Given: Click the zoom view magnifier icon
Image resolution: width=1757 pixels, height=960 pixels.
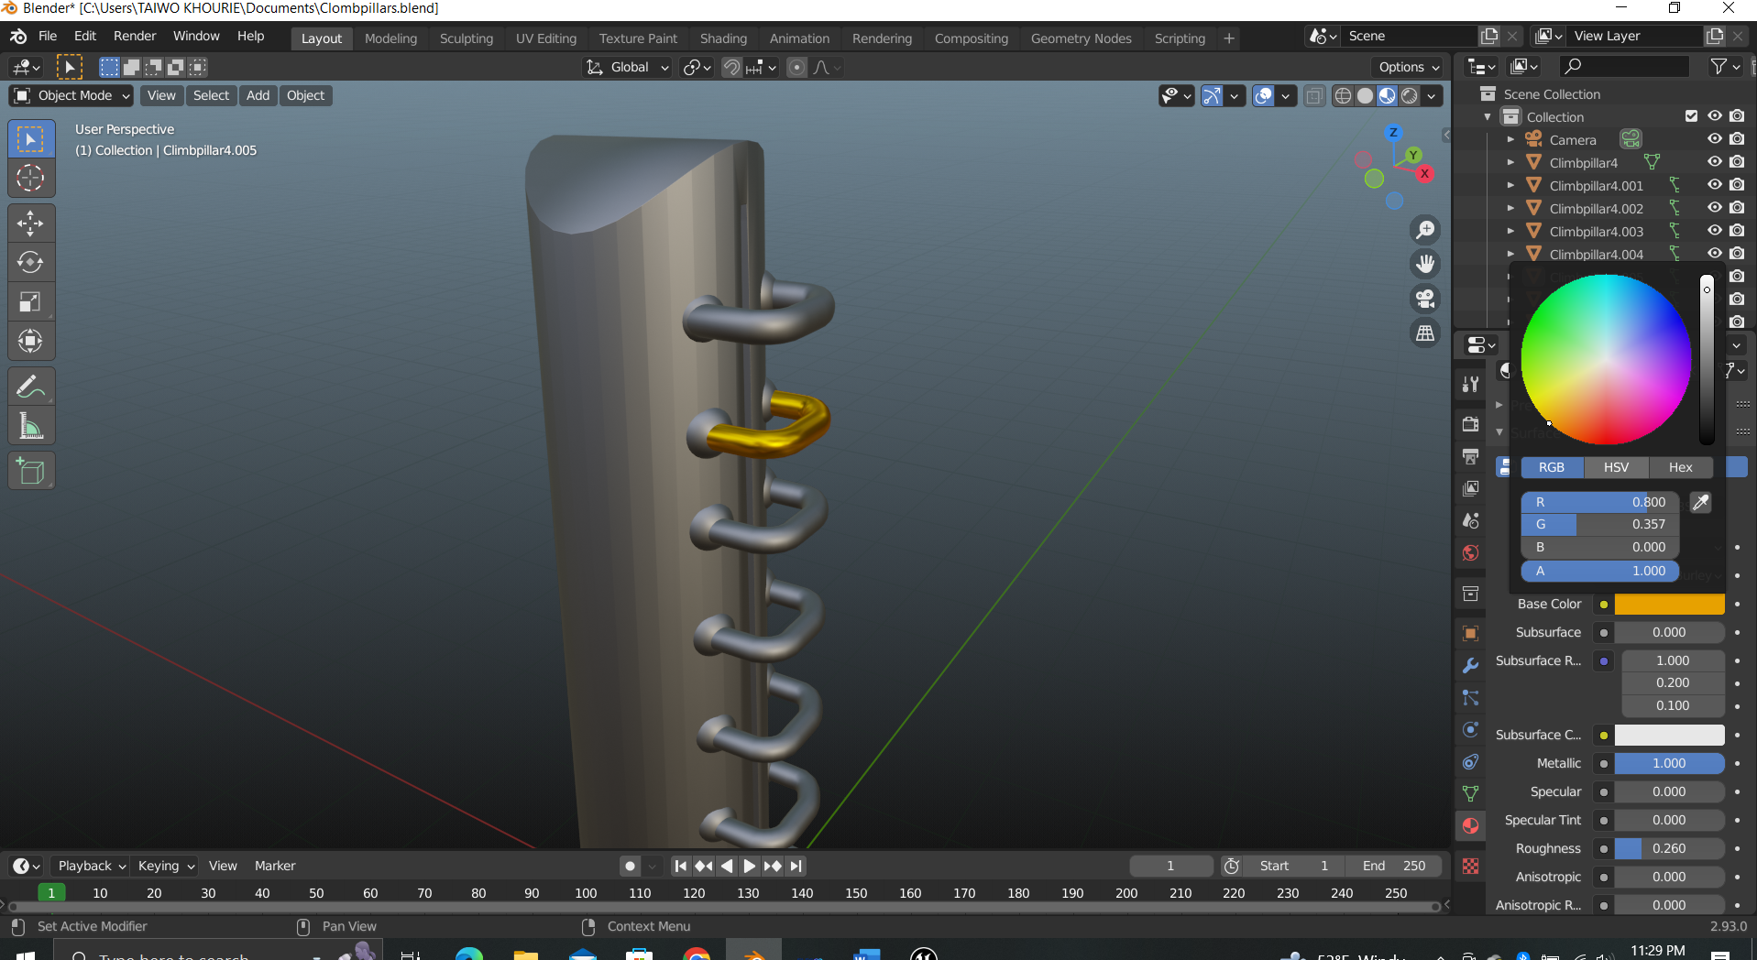Looking at the screenshot, I should point(1425,230).
